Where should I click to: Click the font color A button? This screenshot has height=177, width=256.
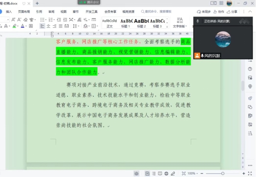[23, 26]
